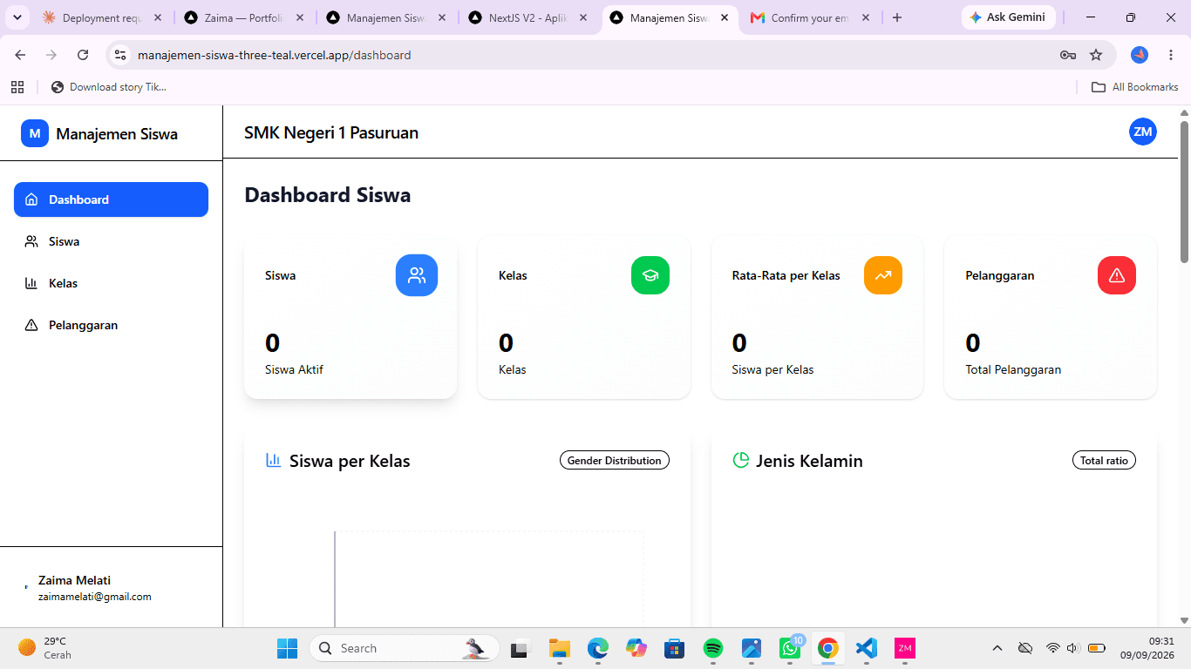Image resolution: width=1191 pixels, height=669 pixels.
Task: Click the red warning triangle icon
Action: click(x=1117, y=275)
